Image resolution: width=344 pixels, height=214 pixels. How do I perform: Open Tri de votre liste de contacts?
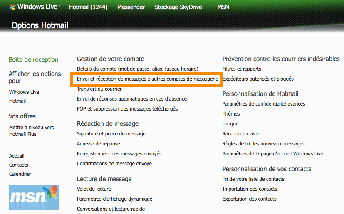(x=253, y=179)
